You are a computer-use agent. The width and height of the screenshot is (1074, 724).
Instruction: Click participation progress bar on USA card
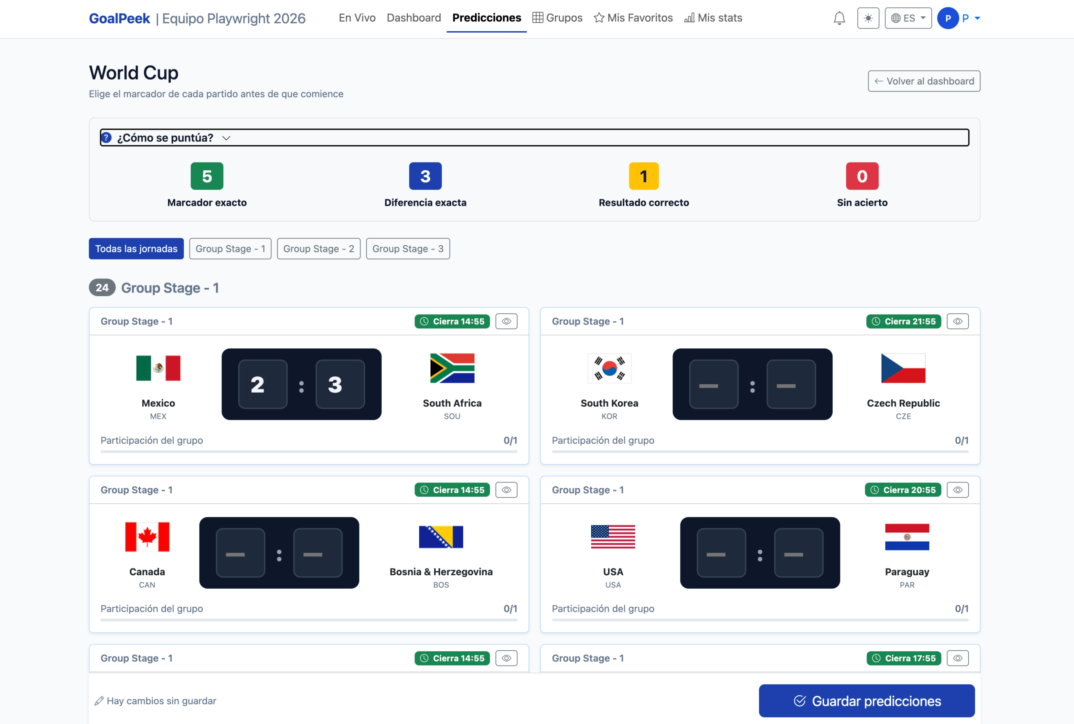[760, 620]
